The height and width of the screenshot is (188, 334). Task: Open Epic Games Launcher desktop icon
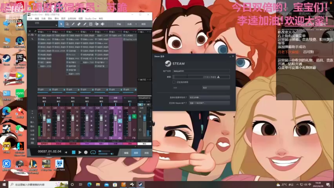click(x=20, y=61)
